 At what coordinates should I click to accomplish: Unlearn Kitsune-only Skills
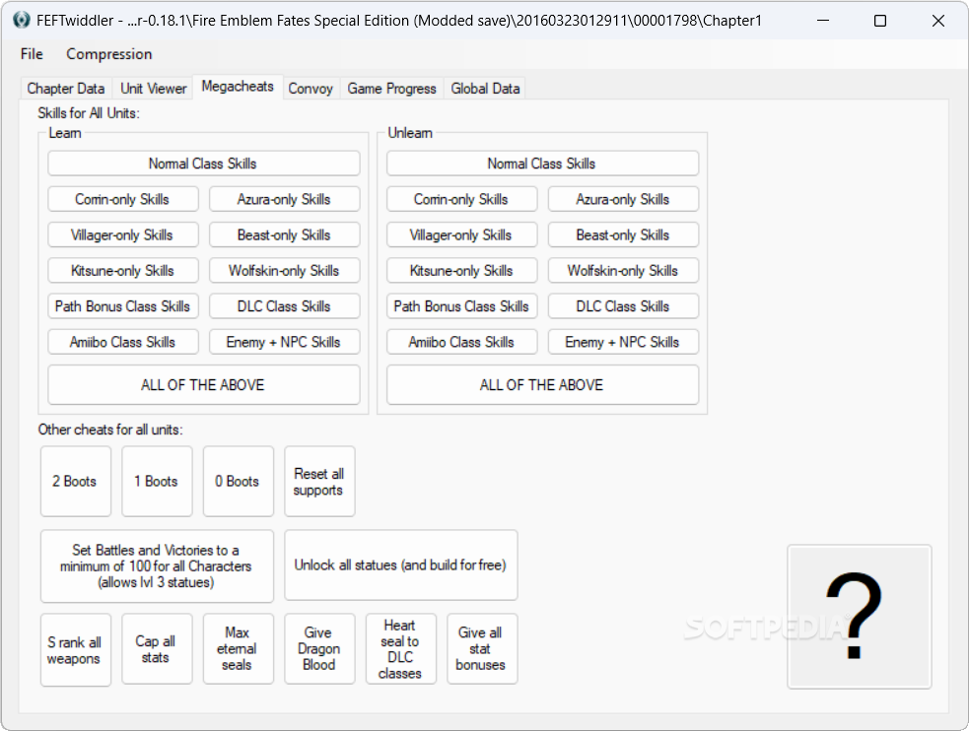point(461,271)
